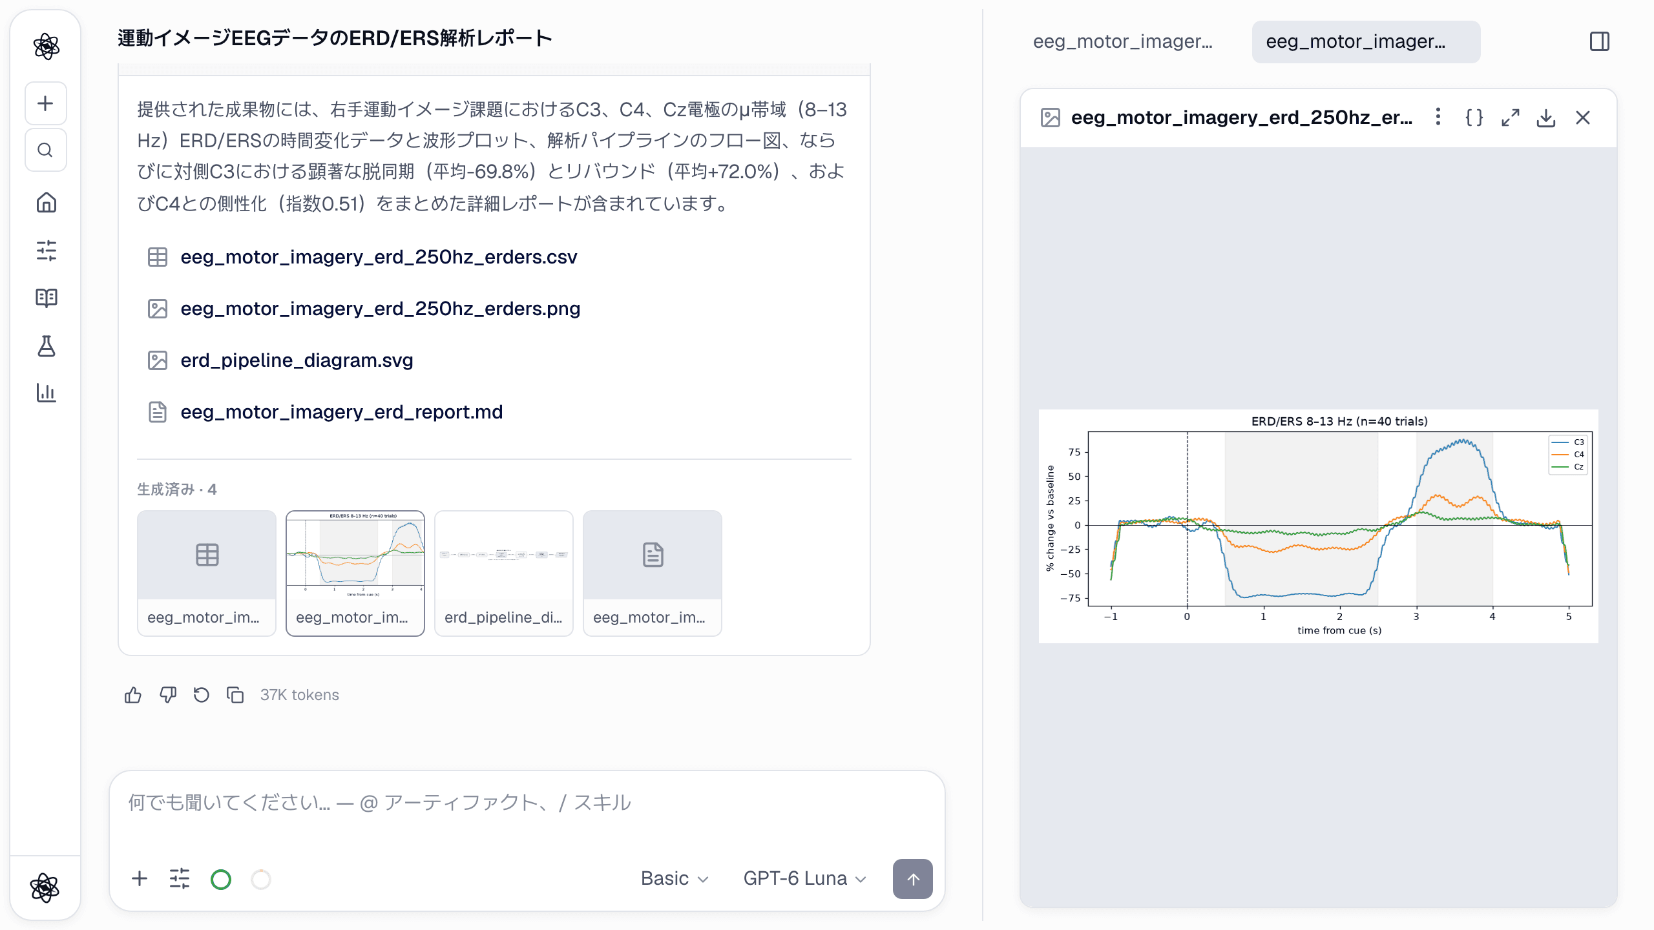Screen dimensions: 1654x930
Task: Download the erders.png artifact
Action: click(x=1546, y=117)
